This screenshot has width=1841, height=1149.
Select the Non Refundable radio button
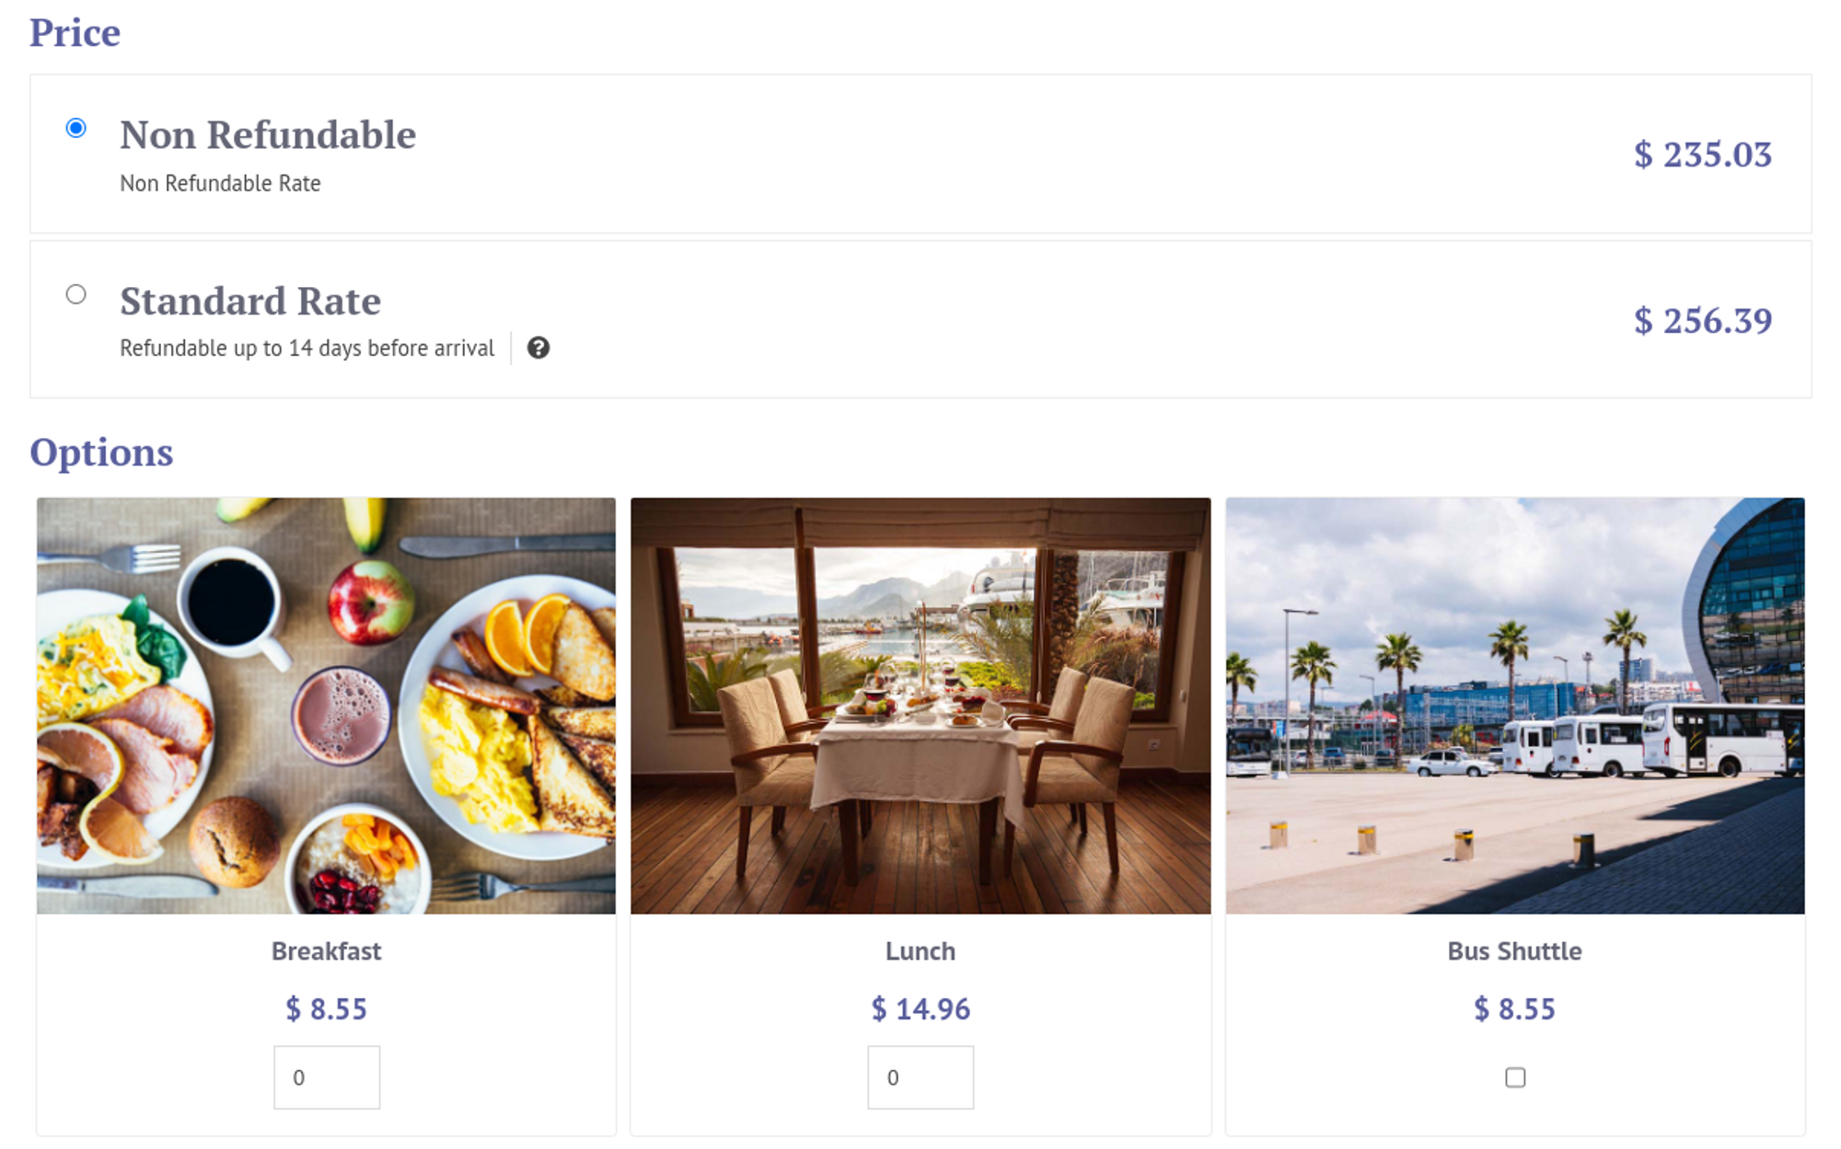tap(76, 128)
